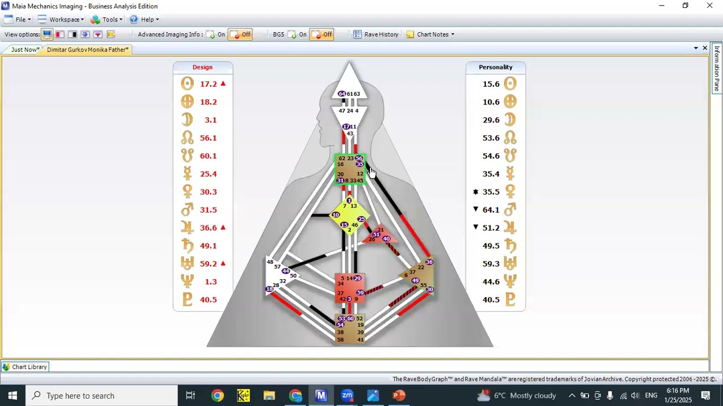Select the sixth View options icon
This screenshot has height=406, width=723.
tap(111, 34)
